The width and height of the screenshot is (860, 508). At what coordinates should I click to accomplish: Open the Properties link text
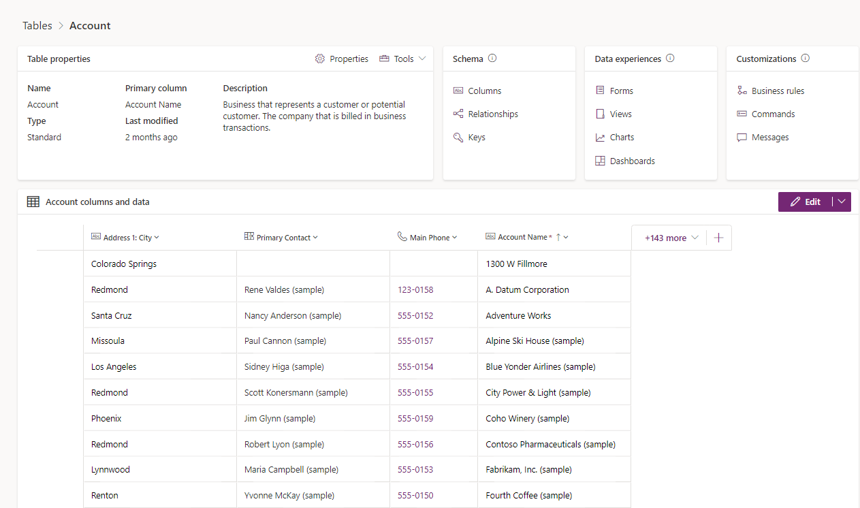349,59
